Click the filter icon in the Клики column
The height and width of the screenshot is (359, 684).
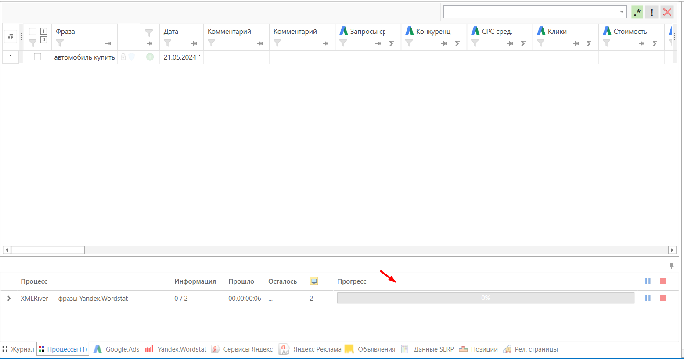pos(540,43)
